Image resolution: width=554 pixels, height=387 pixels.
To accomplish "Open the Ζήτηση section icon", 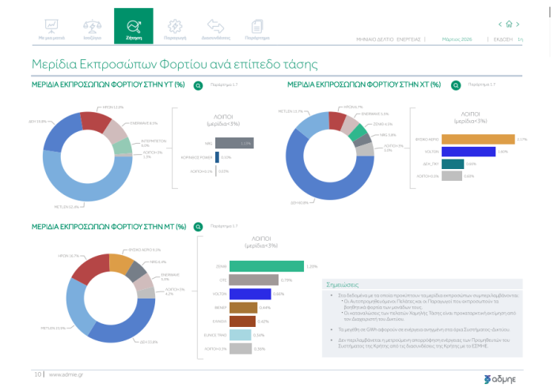I will coord(133,25).
